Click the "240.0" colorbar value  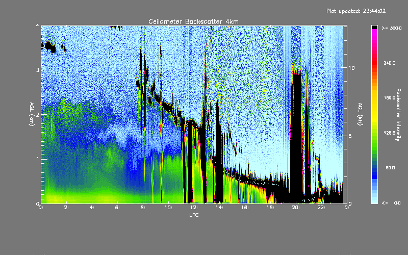tap(390, 63)
